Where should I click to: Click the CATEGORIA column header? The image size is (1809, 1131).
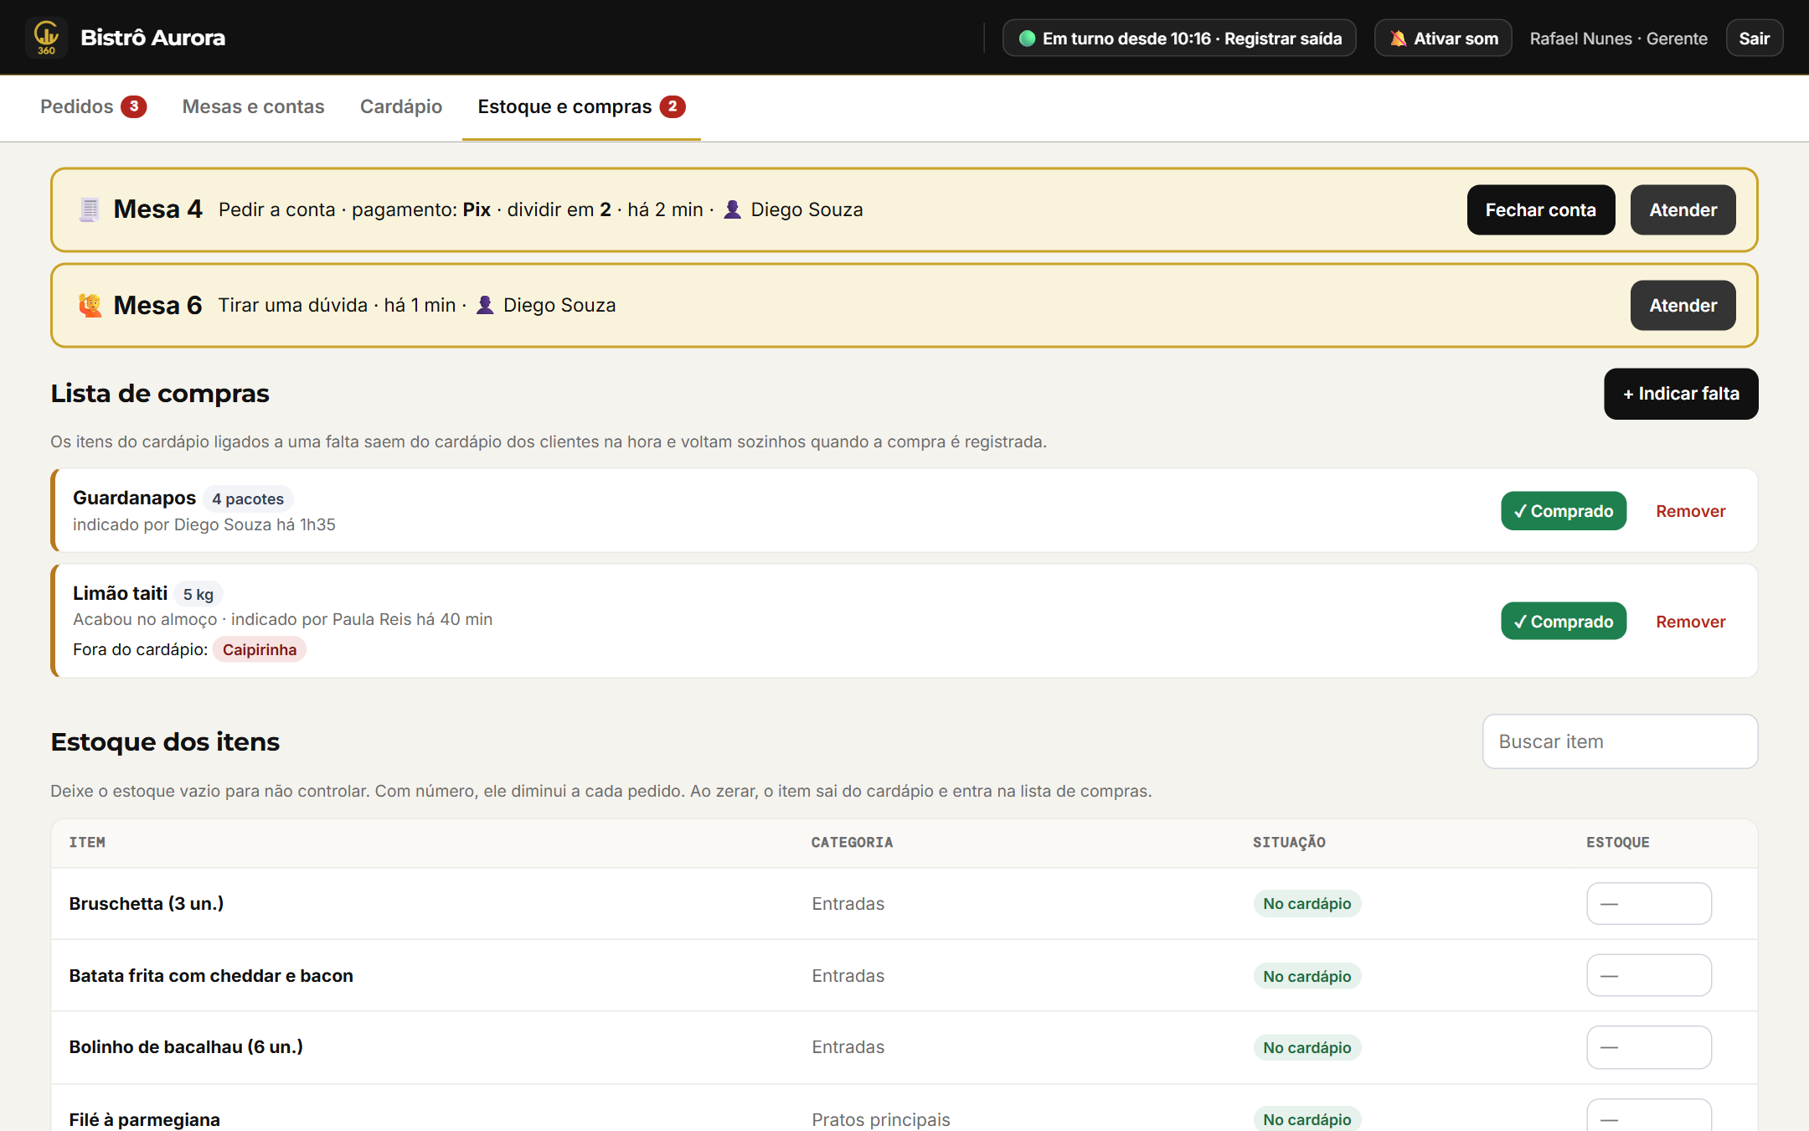click(x=852, y=842)
